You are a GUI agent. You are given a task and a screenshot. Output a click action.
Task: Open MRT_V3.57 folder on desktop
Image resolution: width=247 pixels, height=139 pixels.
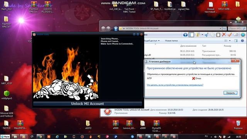point(7,80)
